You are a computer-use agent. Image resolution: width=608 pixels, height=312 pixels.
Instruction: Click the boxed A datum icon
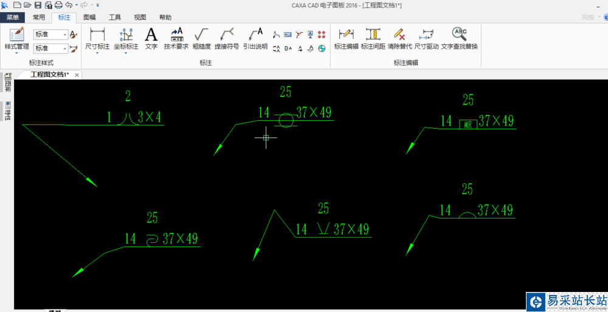point(310,35)
